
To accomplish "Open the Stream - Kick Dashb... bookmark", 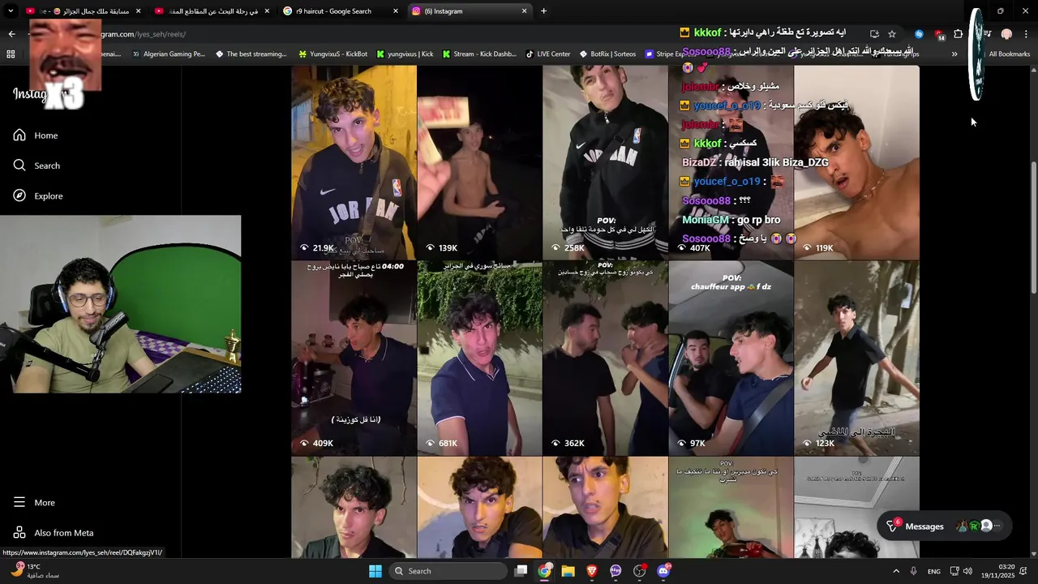I will [x=478, y=54].
